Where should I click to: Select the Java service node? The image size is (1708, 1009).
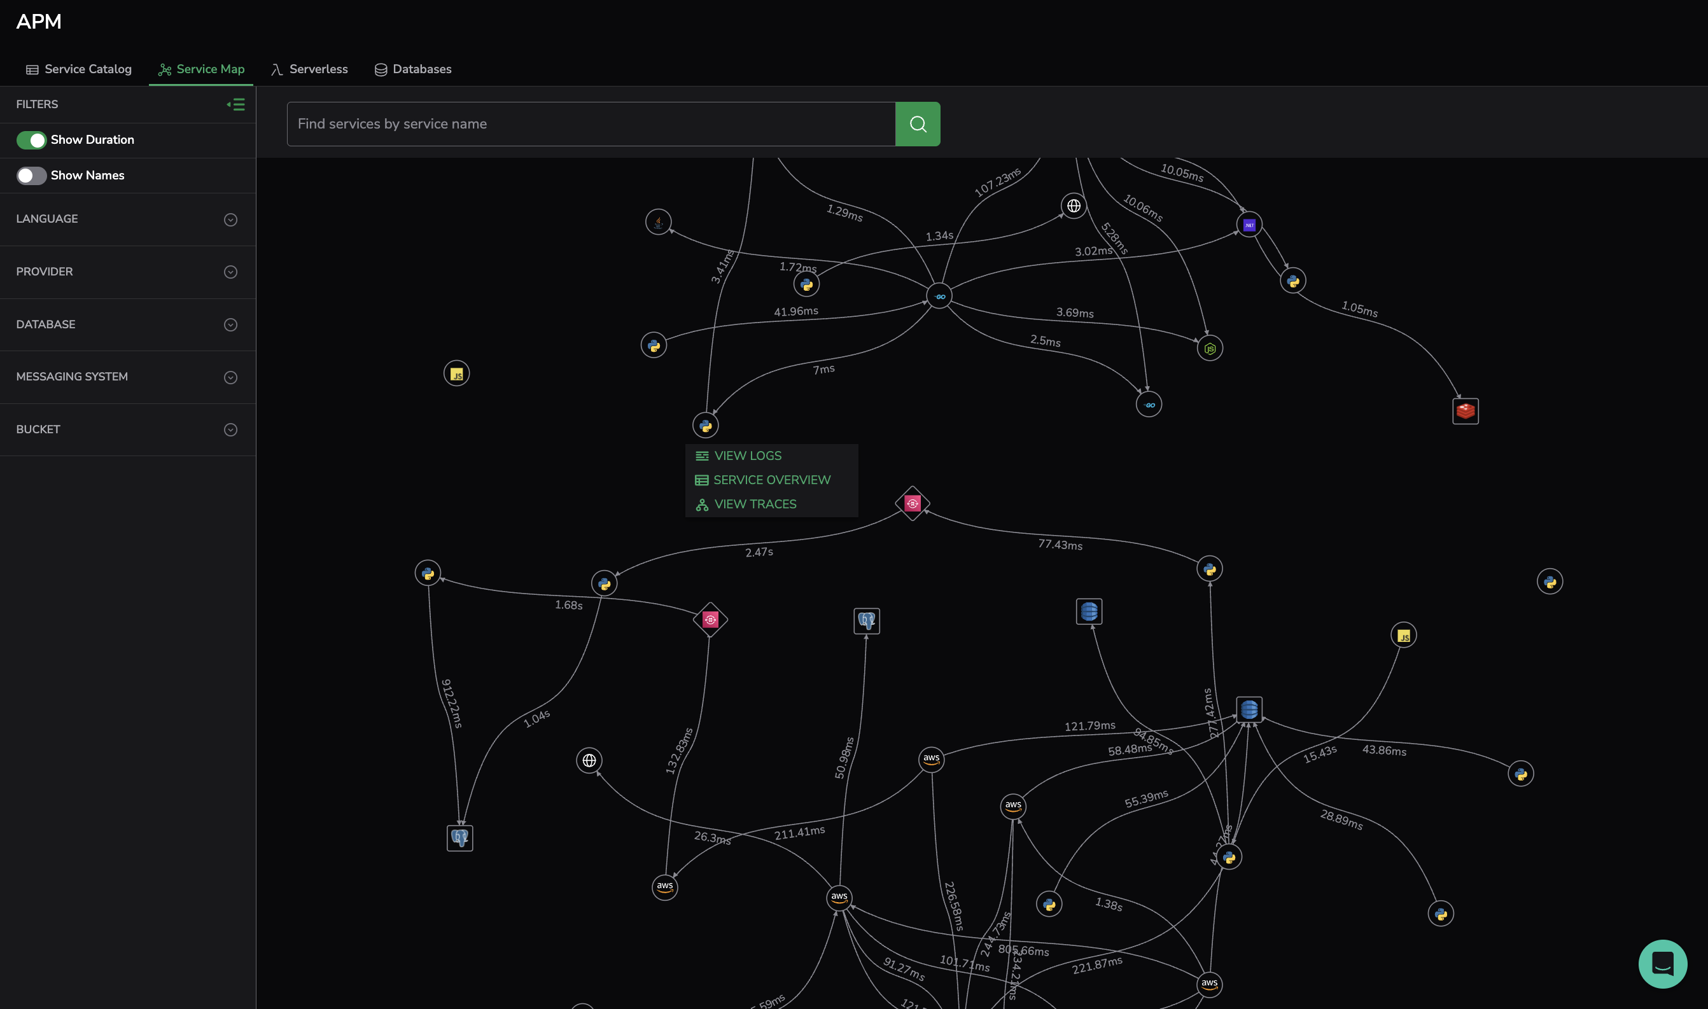pyautogui.click(x=658, y=221)
